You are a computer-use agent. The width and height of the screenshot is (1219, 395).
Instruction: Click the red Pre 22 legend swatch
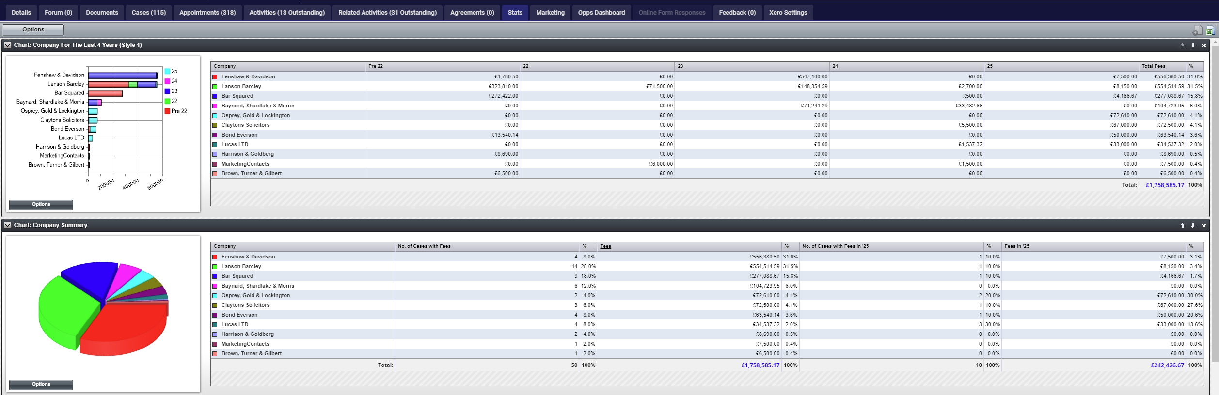point(167,111)
